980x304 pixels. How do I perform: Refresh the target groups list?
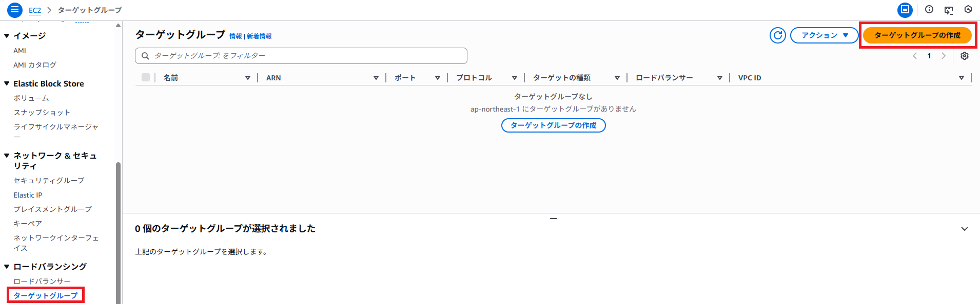tap(777, 35)
